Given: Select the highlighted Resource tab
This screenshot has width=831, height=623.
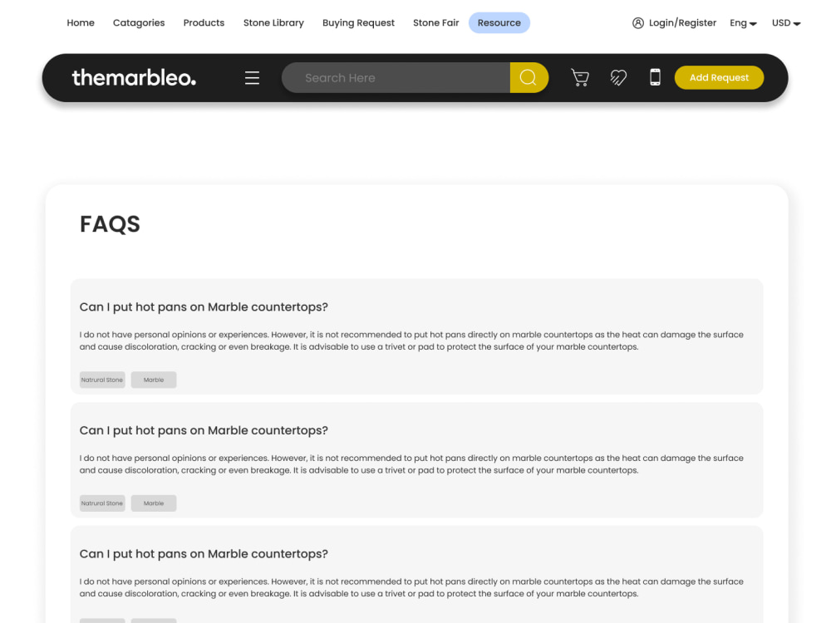Looking at the screenshot, I should tap(499, 22).
